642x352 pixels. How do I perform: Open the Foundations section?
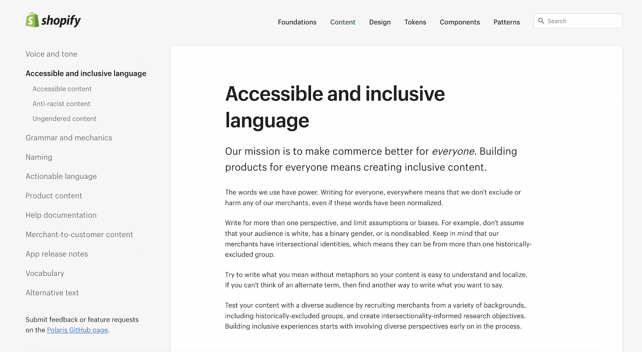[297, 22]
